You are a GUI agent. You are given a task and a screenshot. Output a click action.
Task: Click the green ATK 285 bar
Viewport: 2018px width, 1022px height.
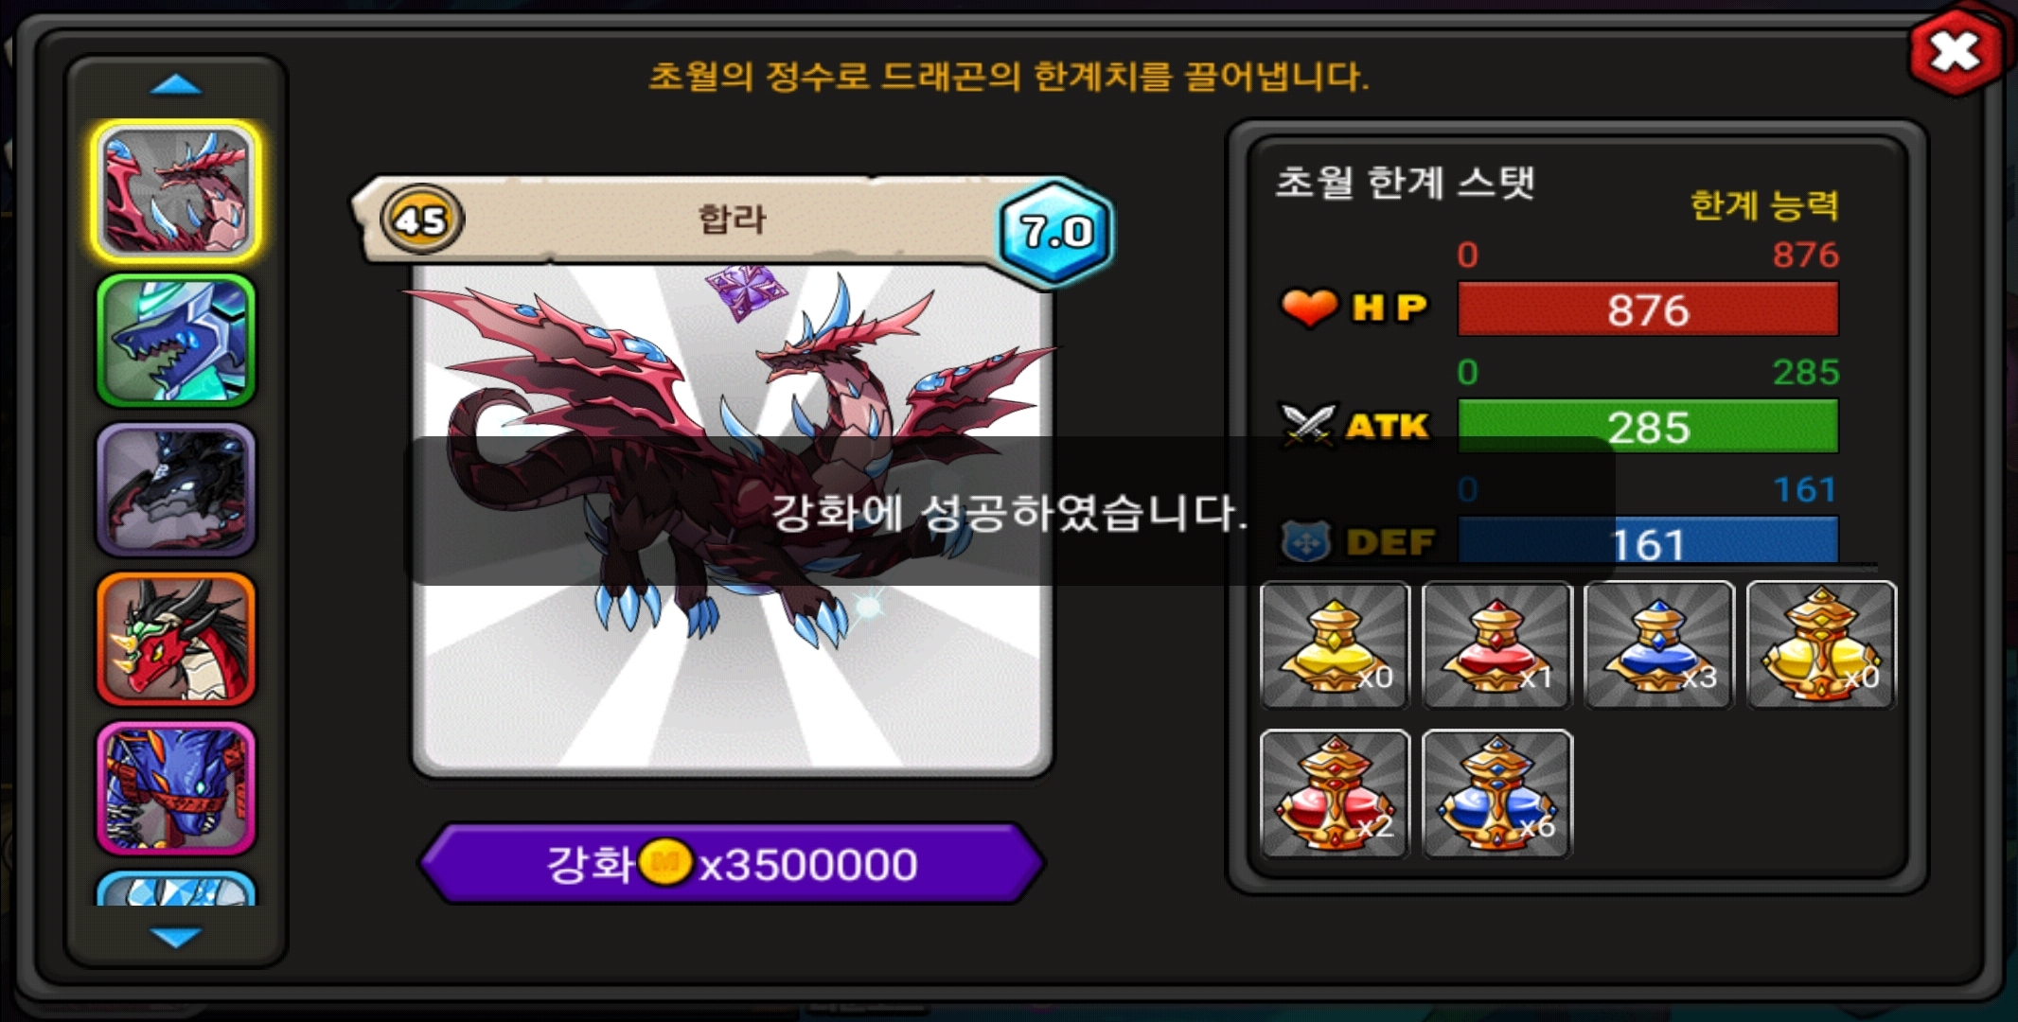point(1648,426)
